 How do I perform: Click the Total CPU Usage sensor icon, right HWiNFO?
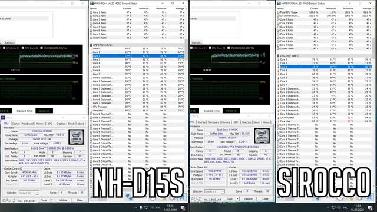278,12
